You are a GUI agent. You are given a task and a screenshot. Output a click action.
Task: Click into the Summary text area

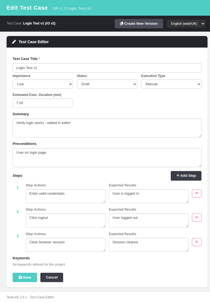click(x=107, y=128)
